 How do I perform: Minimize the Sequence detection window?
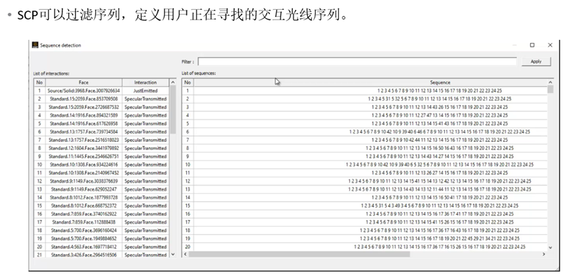pos(515,45)
